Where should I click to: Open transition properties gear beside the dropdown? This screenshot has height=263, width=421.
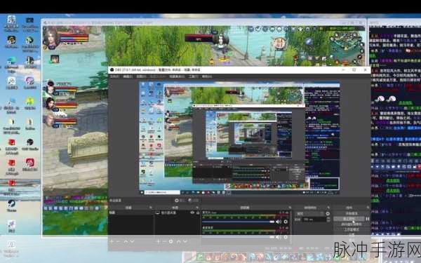328,214
